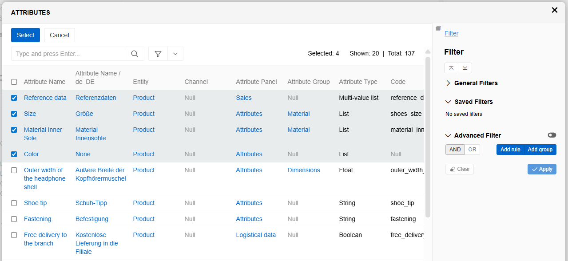The width and height of the screenshot is (568, 261).
Task: Uncheck the Reference data row checkbox
Action: tap(14, 98)
